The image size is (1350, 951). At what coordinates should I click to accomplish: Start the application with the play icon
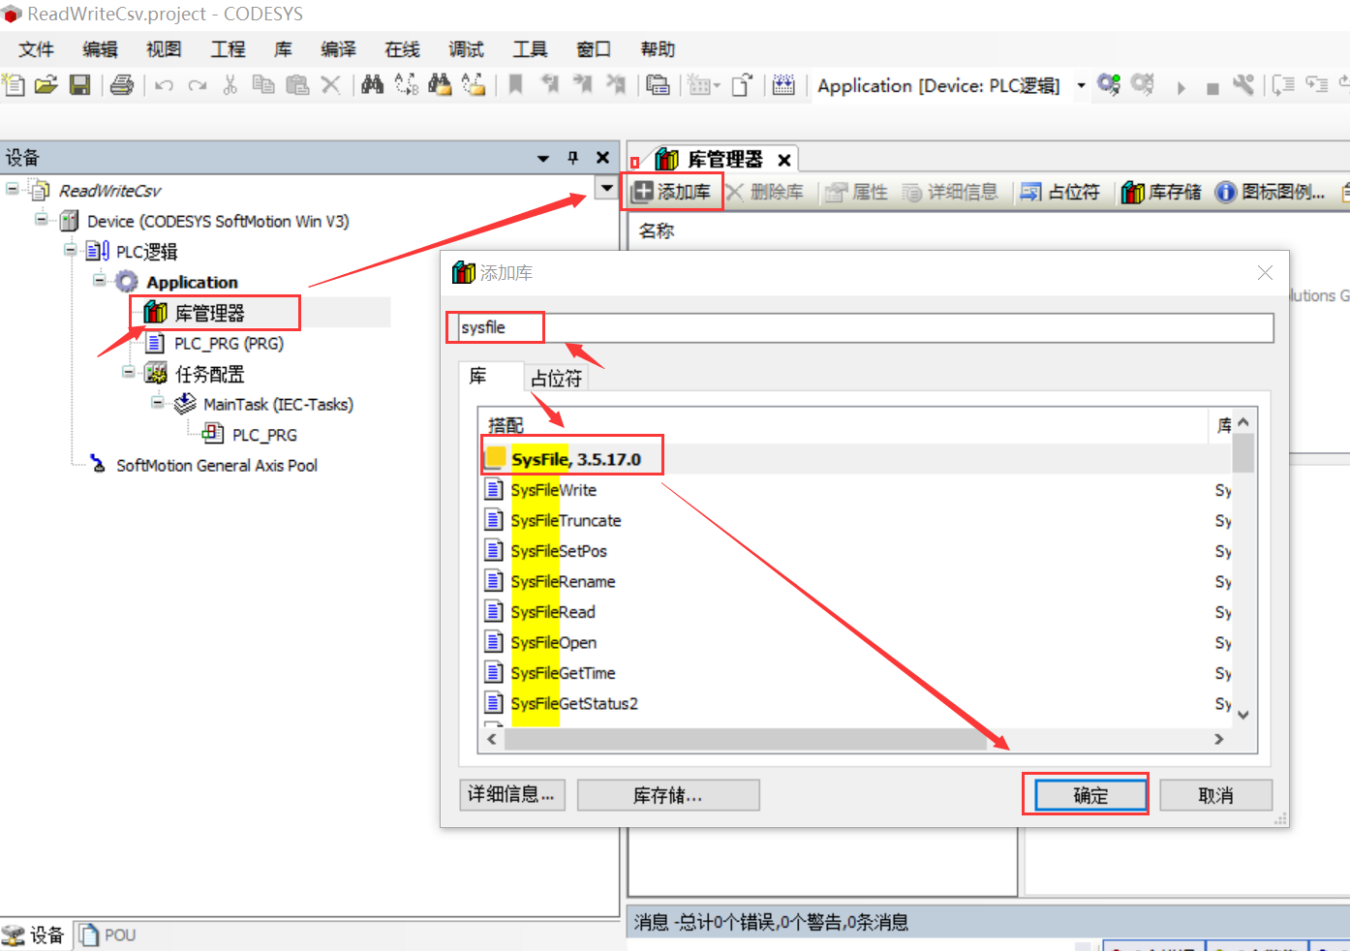[1181, 85]
